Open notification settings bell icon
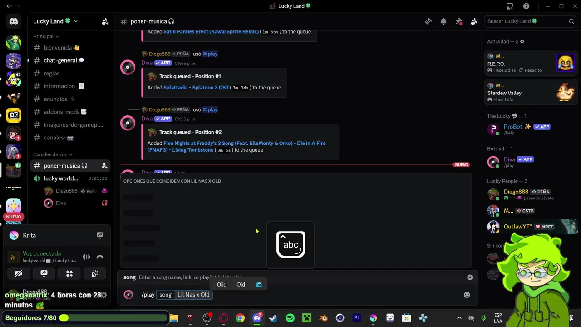 pyautogui.click(x=443, y=21)
